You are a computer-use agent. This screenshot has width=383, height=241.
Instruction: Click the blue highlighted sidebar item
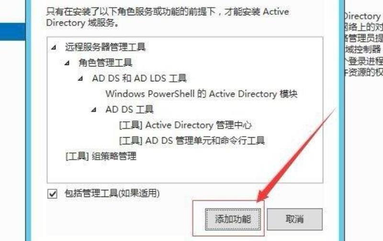(x=13, y=32)
